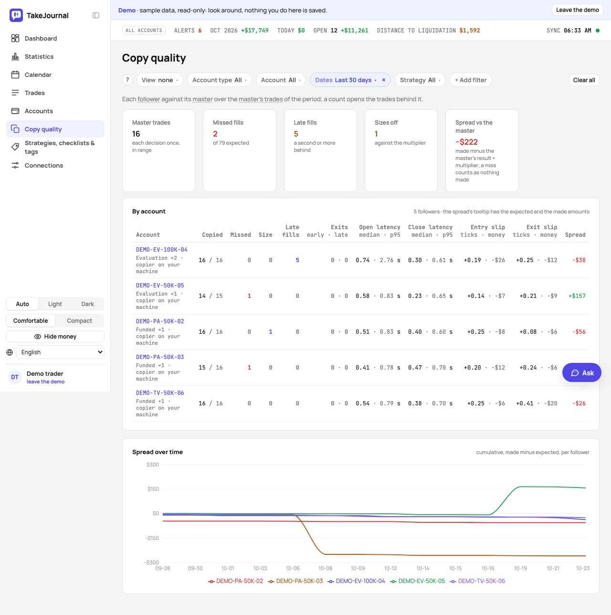Go to Trades in the sidebar
Viewport: 611px width, 615px height.
[55, 93]
